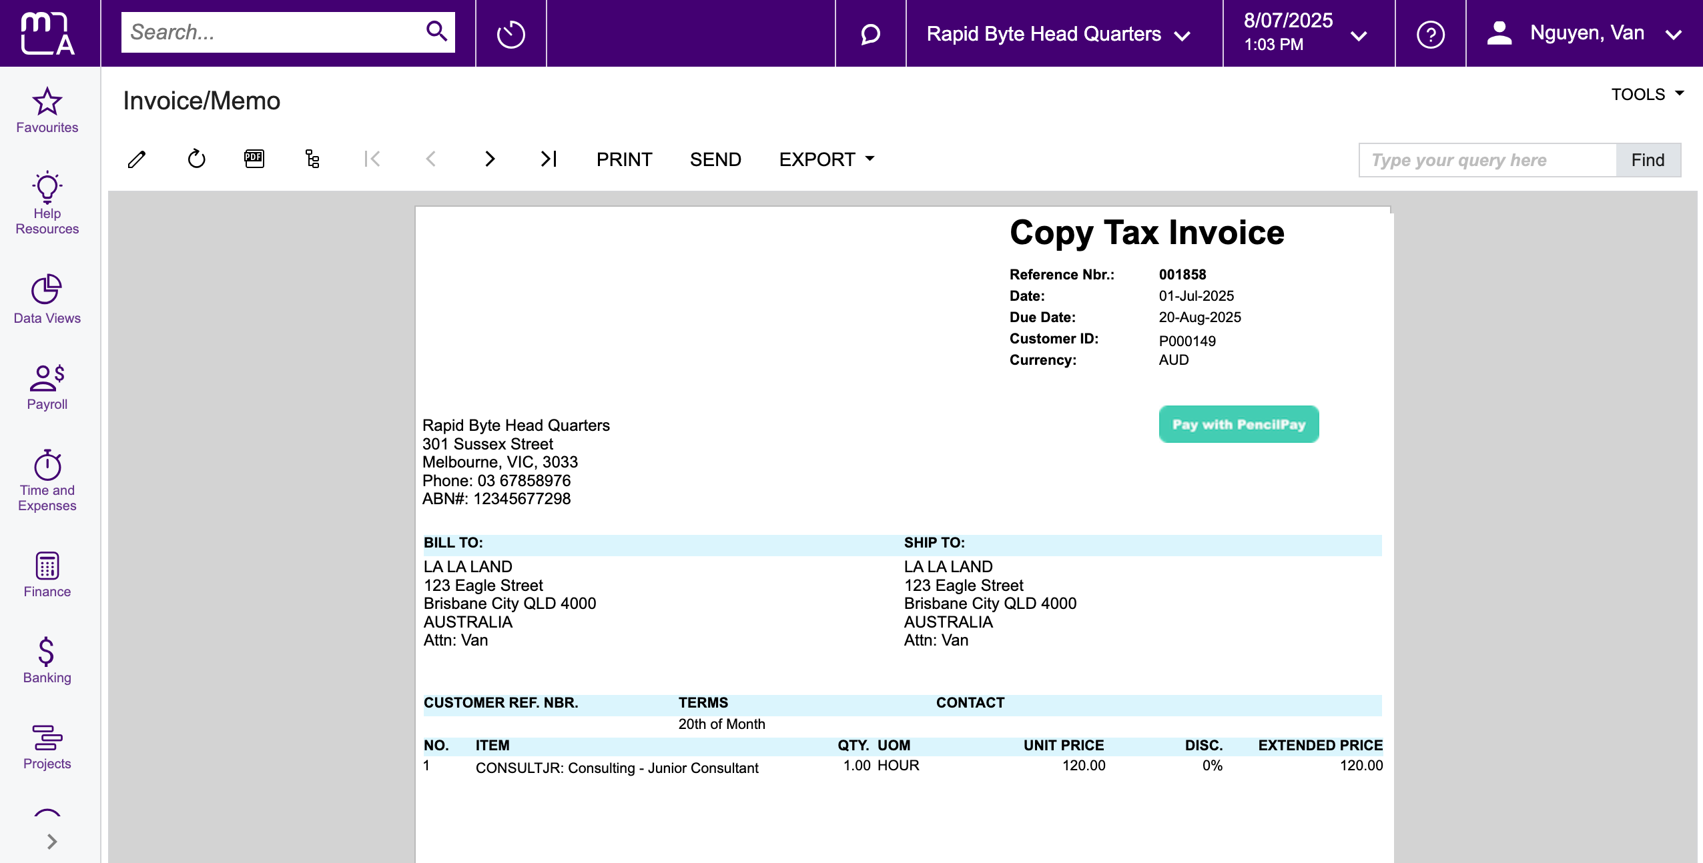1703x863 pixels.
Task: Click the search magnifier icon
Action: (436, 31)
